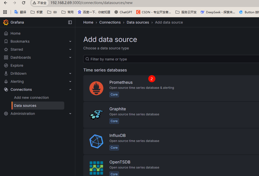
Task: Click the Connections breadcrumb link
Action: tap(110, 22)
